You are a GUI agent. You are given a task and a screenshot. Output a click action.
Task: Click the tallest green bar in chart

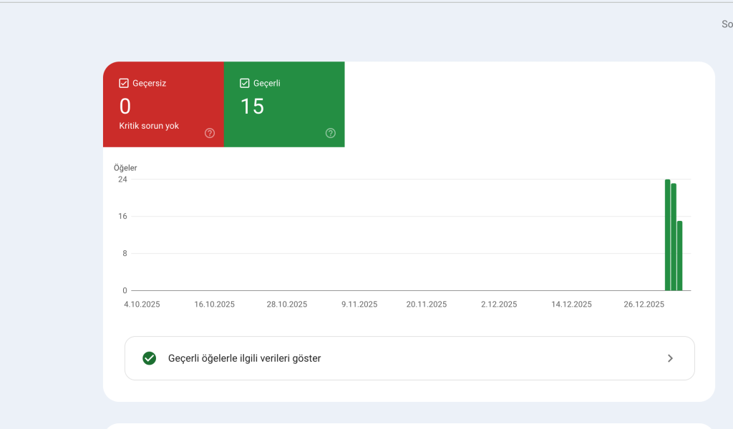pyautogui.click(x=667, y=236)
